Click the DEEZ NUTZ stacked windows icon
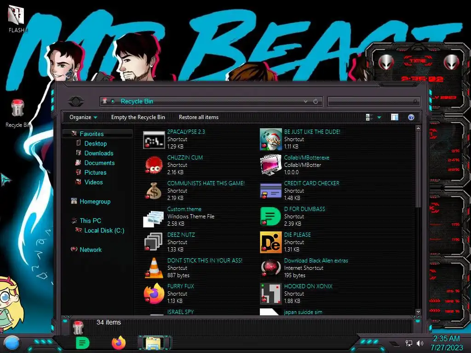The width and height of the screenshot is (471, 353). click(154, 243)
